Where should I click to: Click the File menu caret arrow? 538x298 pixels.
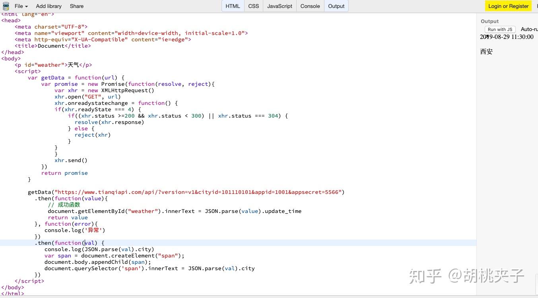coord(25,6)
